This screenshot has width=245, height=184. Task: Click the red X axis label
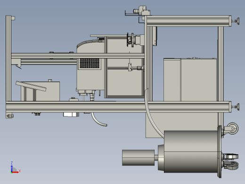20,171
